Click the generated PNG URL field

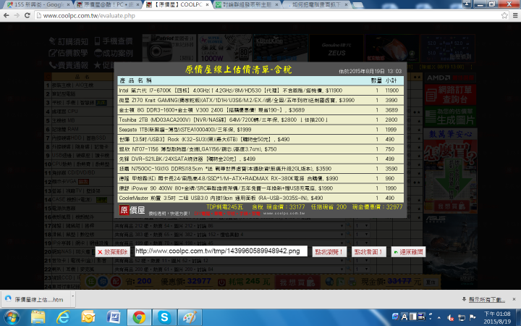pos(221,251)
